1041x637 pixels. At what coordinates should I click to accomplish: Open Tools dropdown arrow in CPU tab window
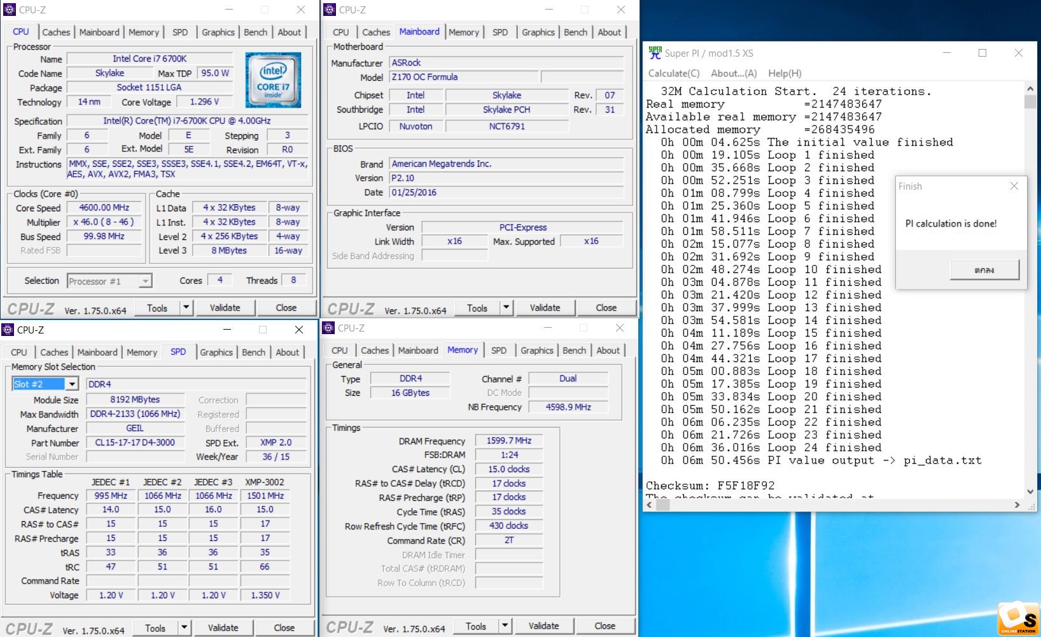[186, 307]
